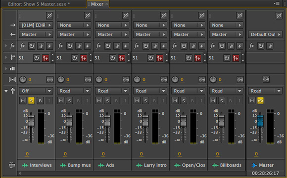Unsolo the Interviews track
Image resolution: width=287 pixels, height=178 pixels.
(x=31, y=101)
